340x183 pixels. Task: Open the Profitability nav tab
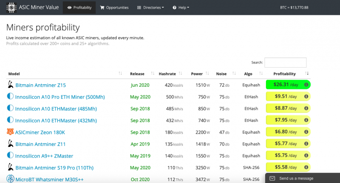pos(79,8)
